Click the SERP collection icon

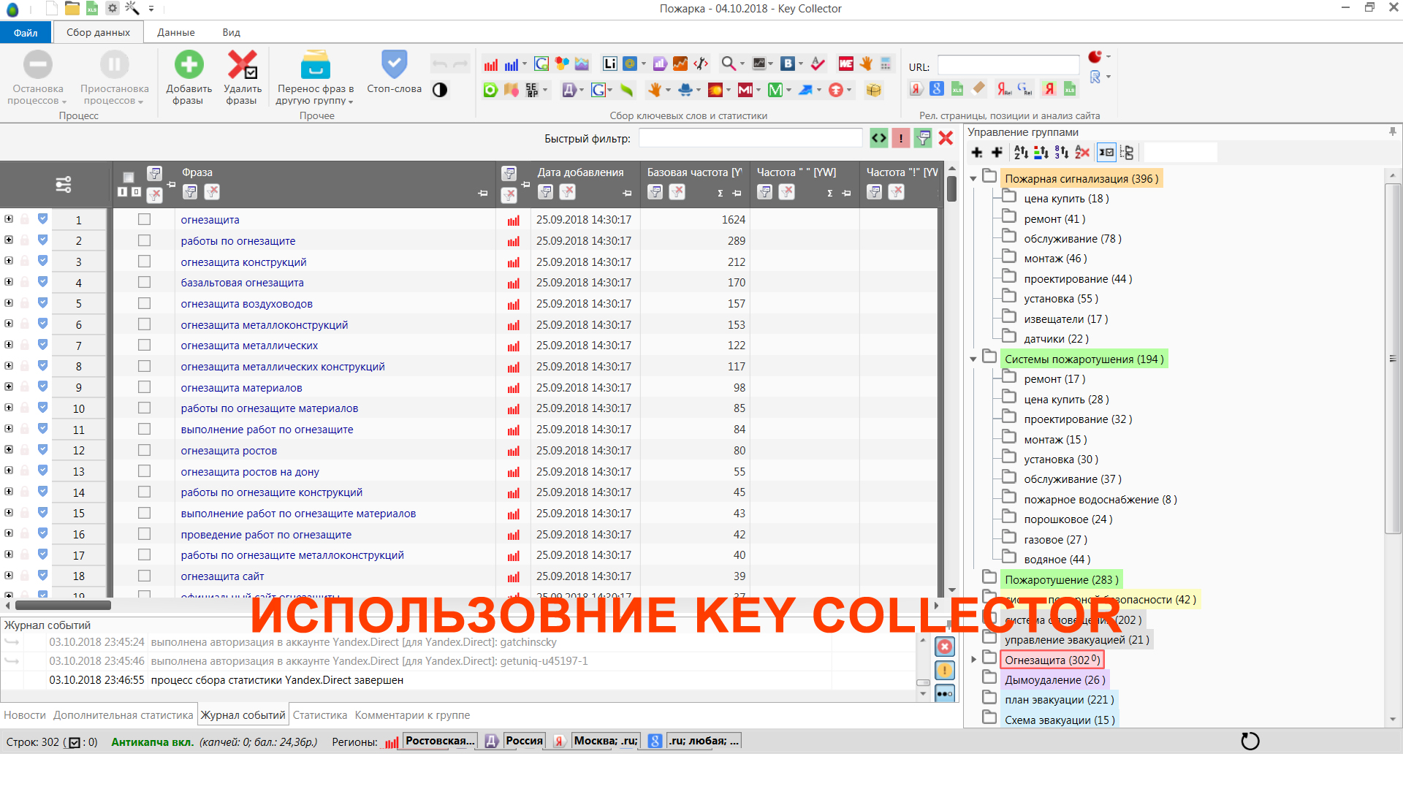click(533, 90)
